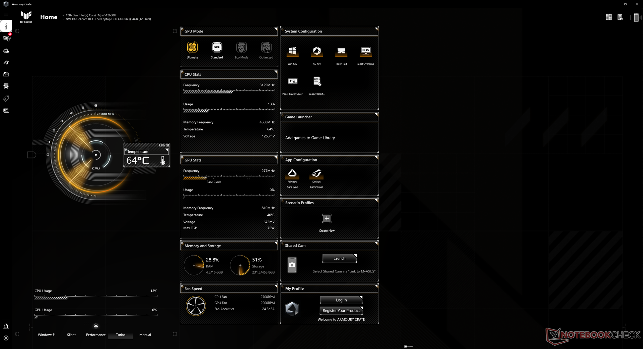The width and height of the screenshot is (643, 349).
Task: Click the up arrow above Performance mode
Action: [x=96, y=326]
